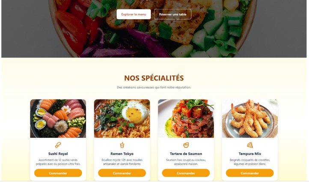Click the Tempura Mix card title
309x182 pixels.
[x=250, y=154]
